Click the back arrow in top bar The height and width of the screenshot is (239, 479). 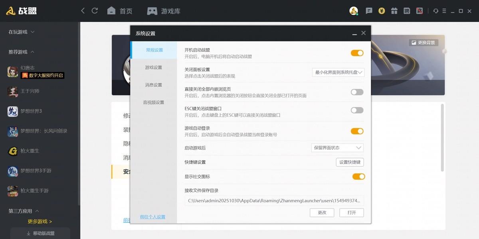[x=83, y=11]
